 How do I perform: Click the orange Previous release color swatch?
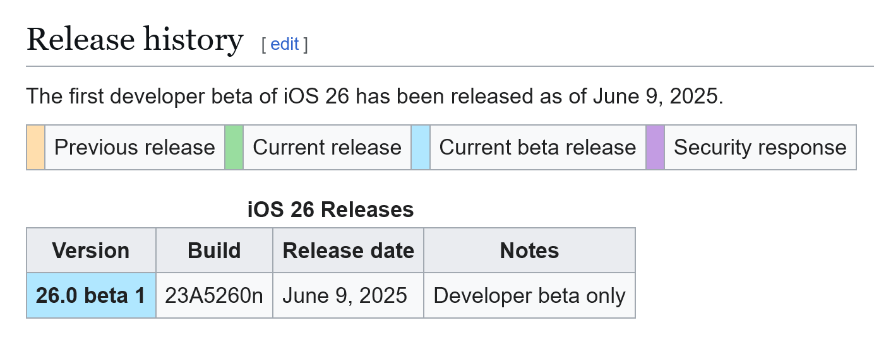pyautogui.click(x=36, y=147)
